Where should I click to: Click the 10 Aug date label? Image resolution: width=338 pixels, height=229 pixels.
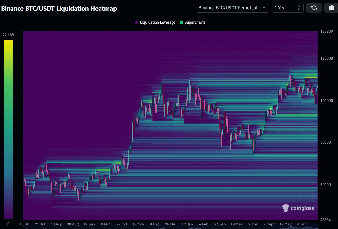tap(56, 224)
